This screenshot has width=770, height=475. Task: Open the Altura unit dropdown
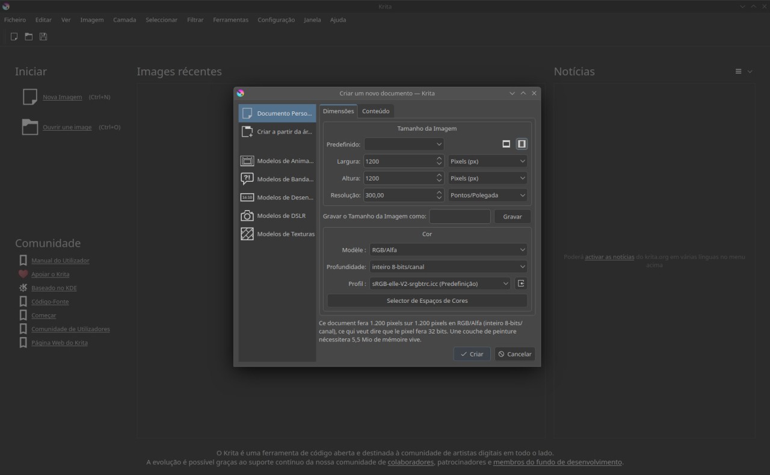(488, 178)
